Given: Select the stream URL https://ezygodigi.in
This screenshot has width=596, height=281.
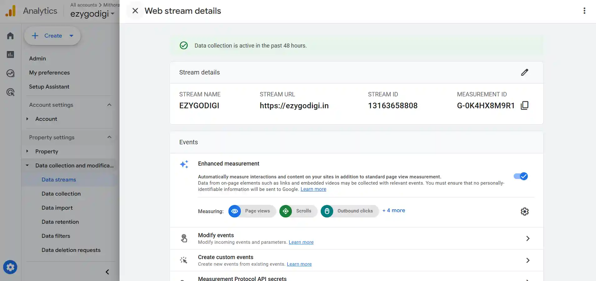Looking at the screenshot, I should [294, 106].
